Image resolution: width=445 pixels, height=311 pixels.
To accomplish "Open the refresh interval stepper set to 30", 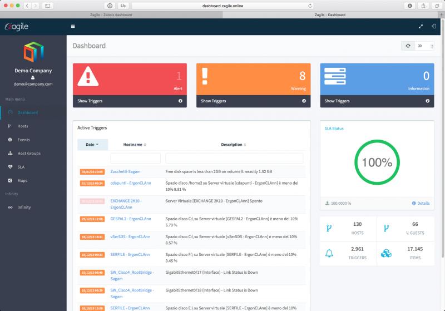I will [425, 46].
